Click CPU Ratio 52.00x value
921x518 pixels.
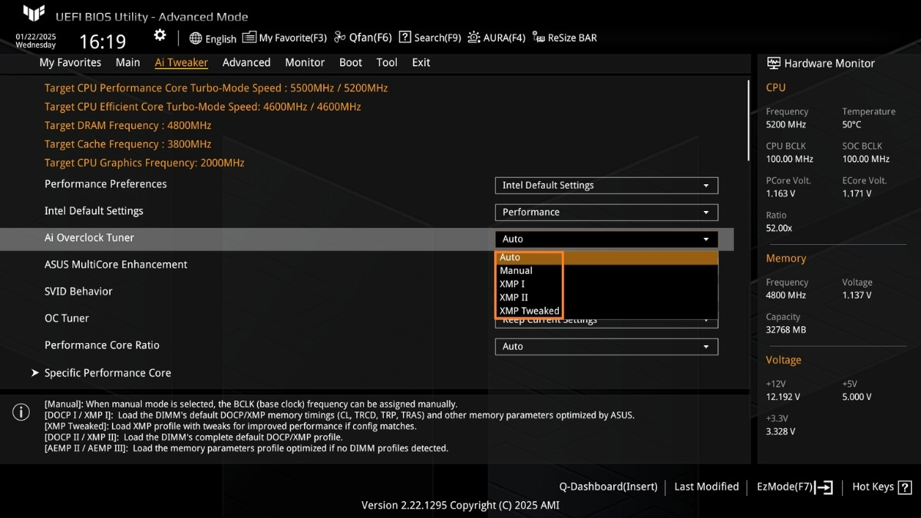click(779, 228)
